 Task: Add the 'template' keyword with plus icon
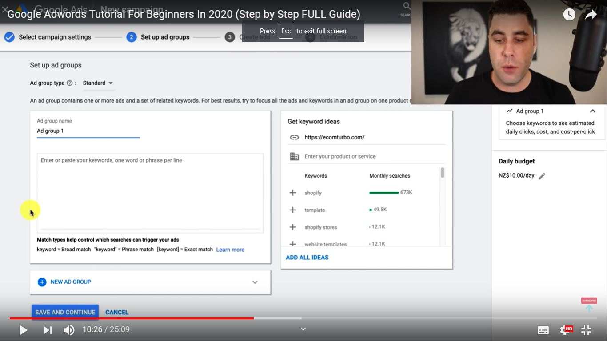[293, 210]
